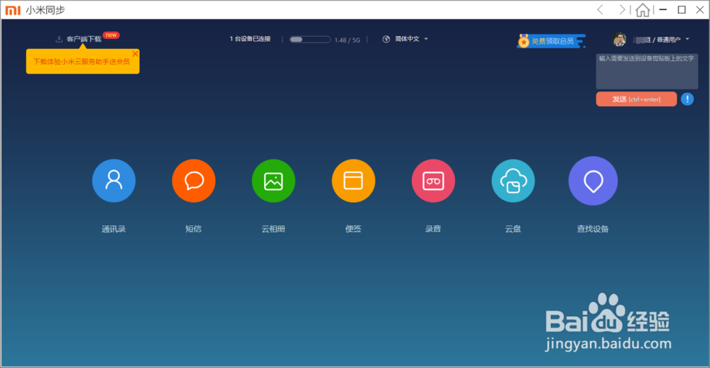
Task: Click the 免费领取会员 membership button
Action: (551, 41)
